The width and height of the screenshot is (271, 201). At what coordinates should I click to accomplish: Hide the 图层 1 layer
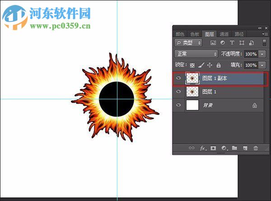(178, 91)
